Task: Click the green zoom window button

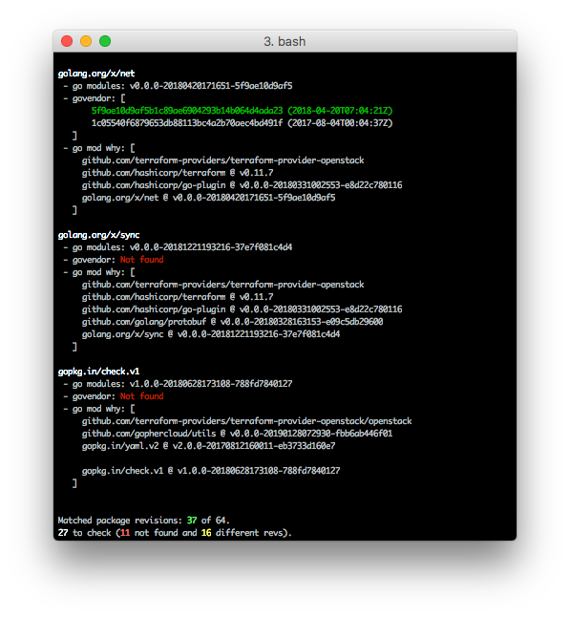Action: [x=105, y=41]
